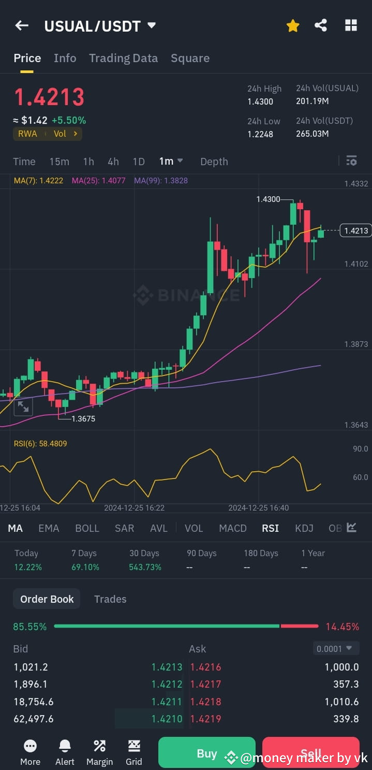The image size is (372, 770).
Task: Tap the MA(99) value label
Action: point(161,181)
